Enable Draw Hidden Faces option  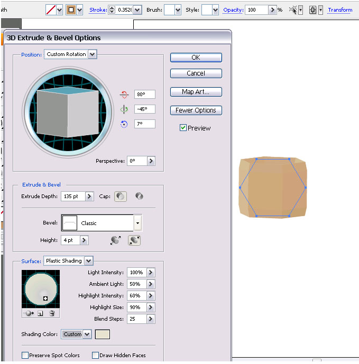point(96,356)
